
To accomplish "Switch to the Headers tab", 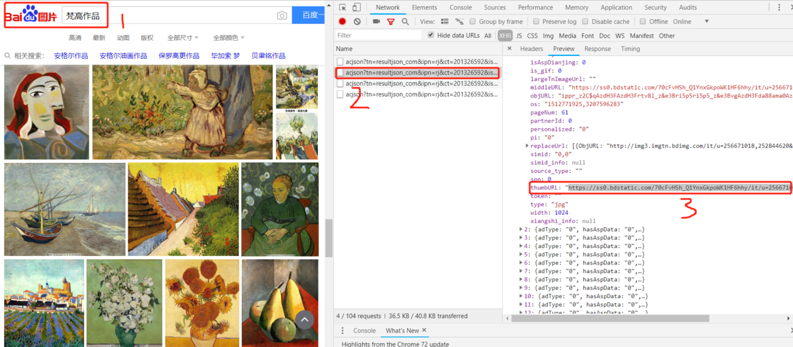I will (531, 49).
